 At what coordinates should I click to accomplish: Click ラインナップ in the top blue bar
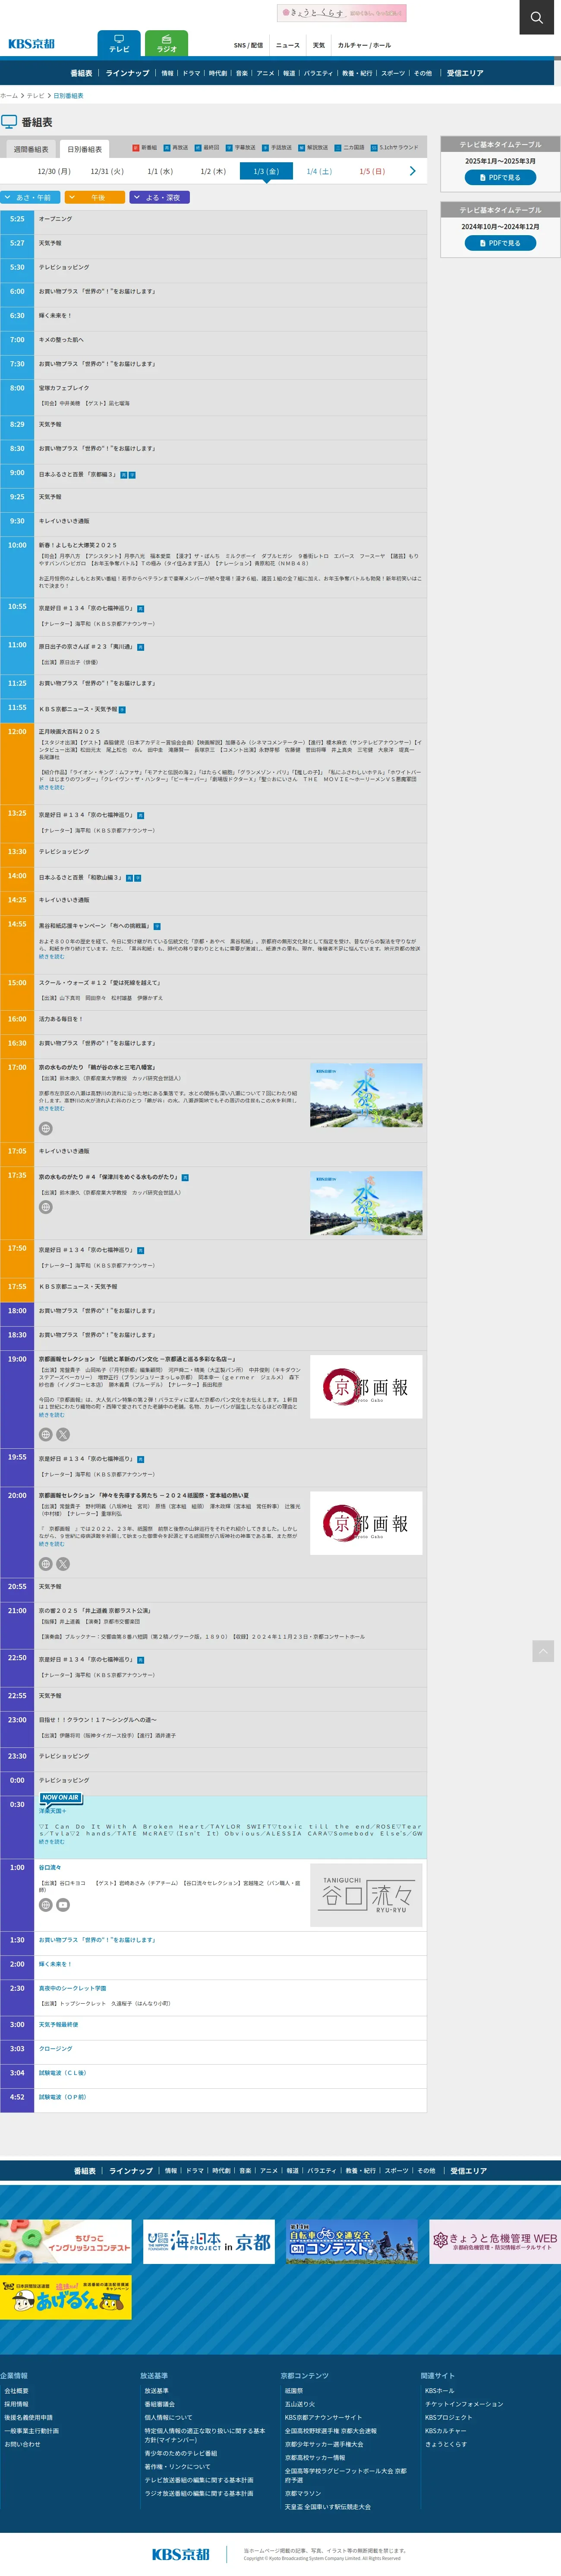coord(127,73)
